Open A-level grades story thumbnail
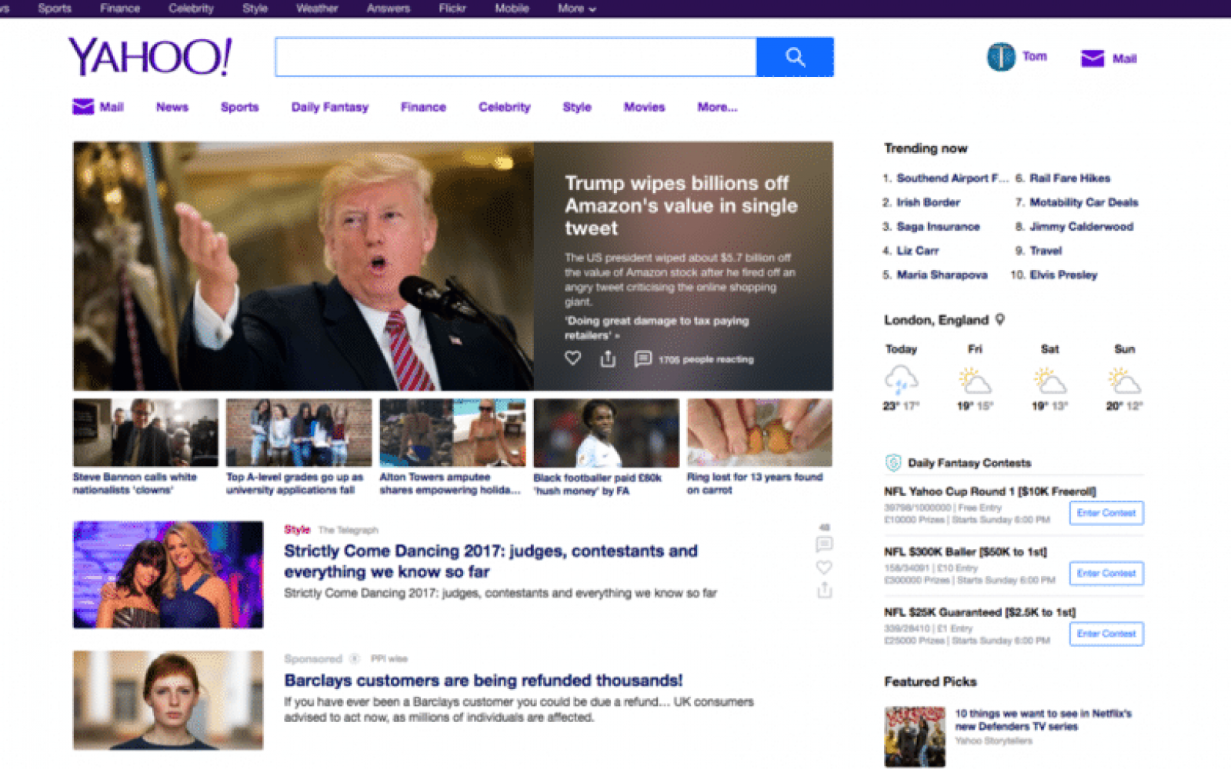Viewport: 1231px width, 769px height. [x=299, y=432]
